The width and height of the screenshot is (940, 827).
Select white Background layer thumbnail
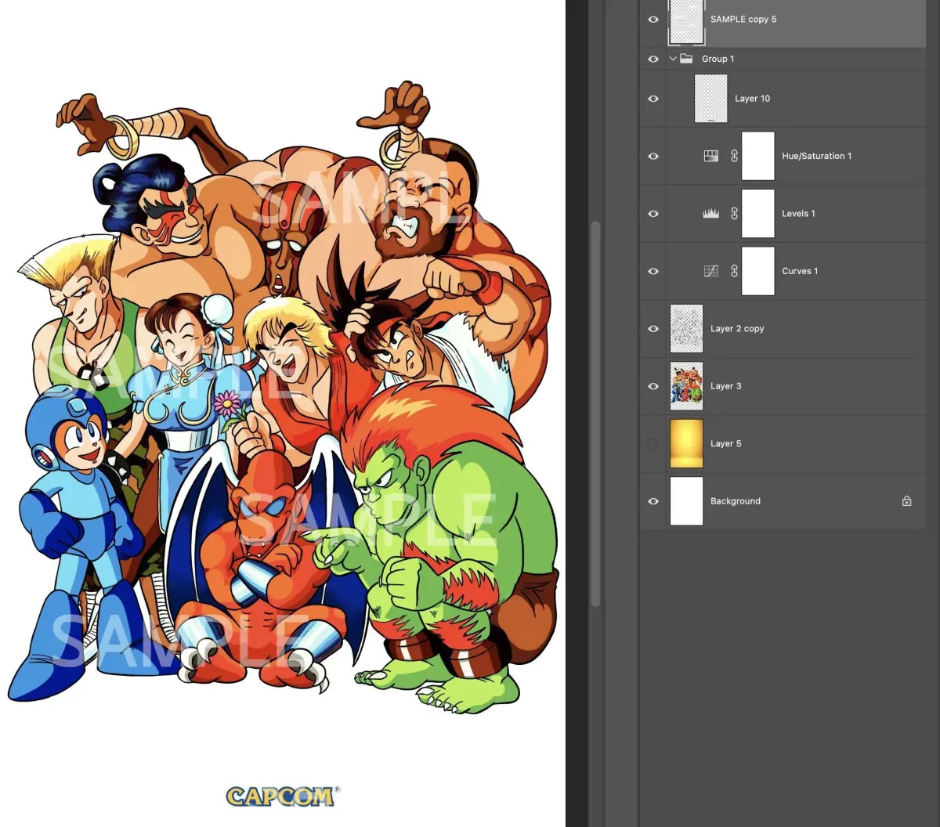[686, 501]
